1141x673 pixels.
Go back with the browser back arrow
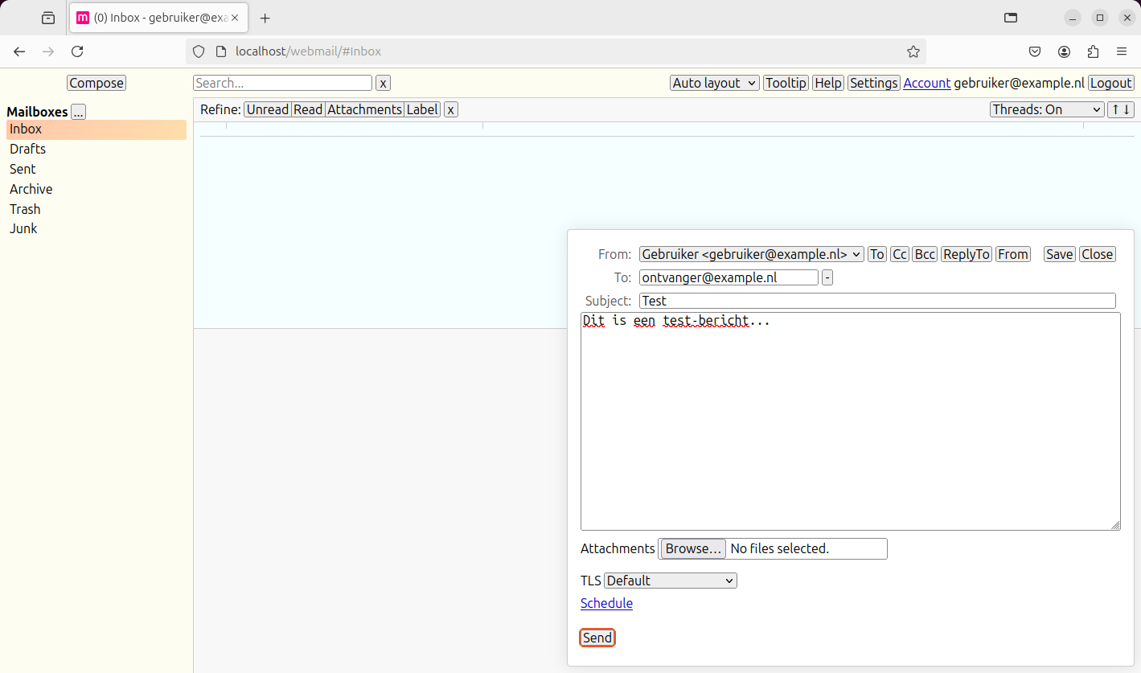19,51
